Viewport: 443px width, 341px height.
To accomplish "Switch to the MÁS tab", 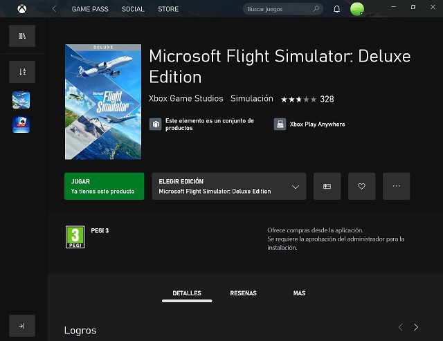I will click(x=299, y=293).
